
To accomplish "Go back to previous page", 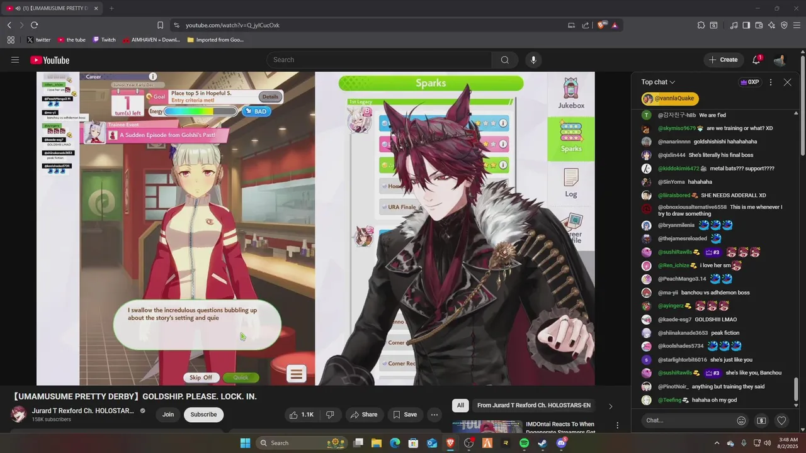I will pos(9,25).
